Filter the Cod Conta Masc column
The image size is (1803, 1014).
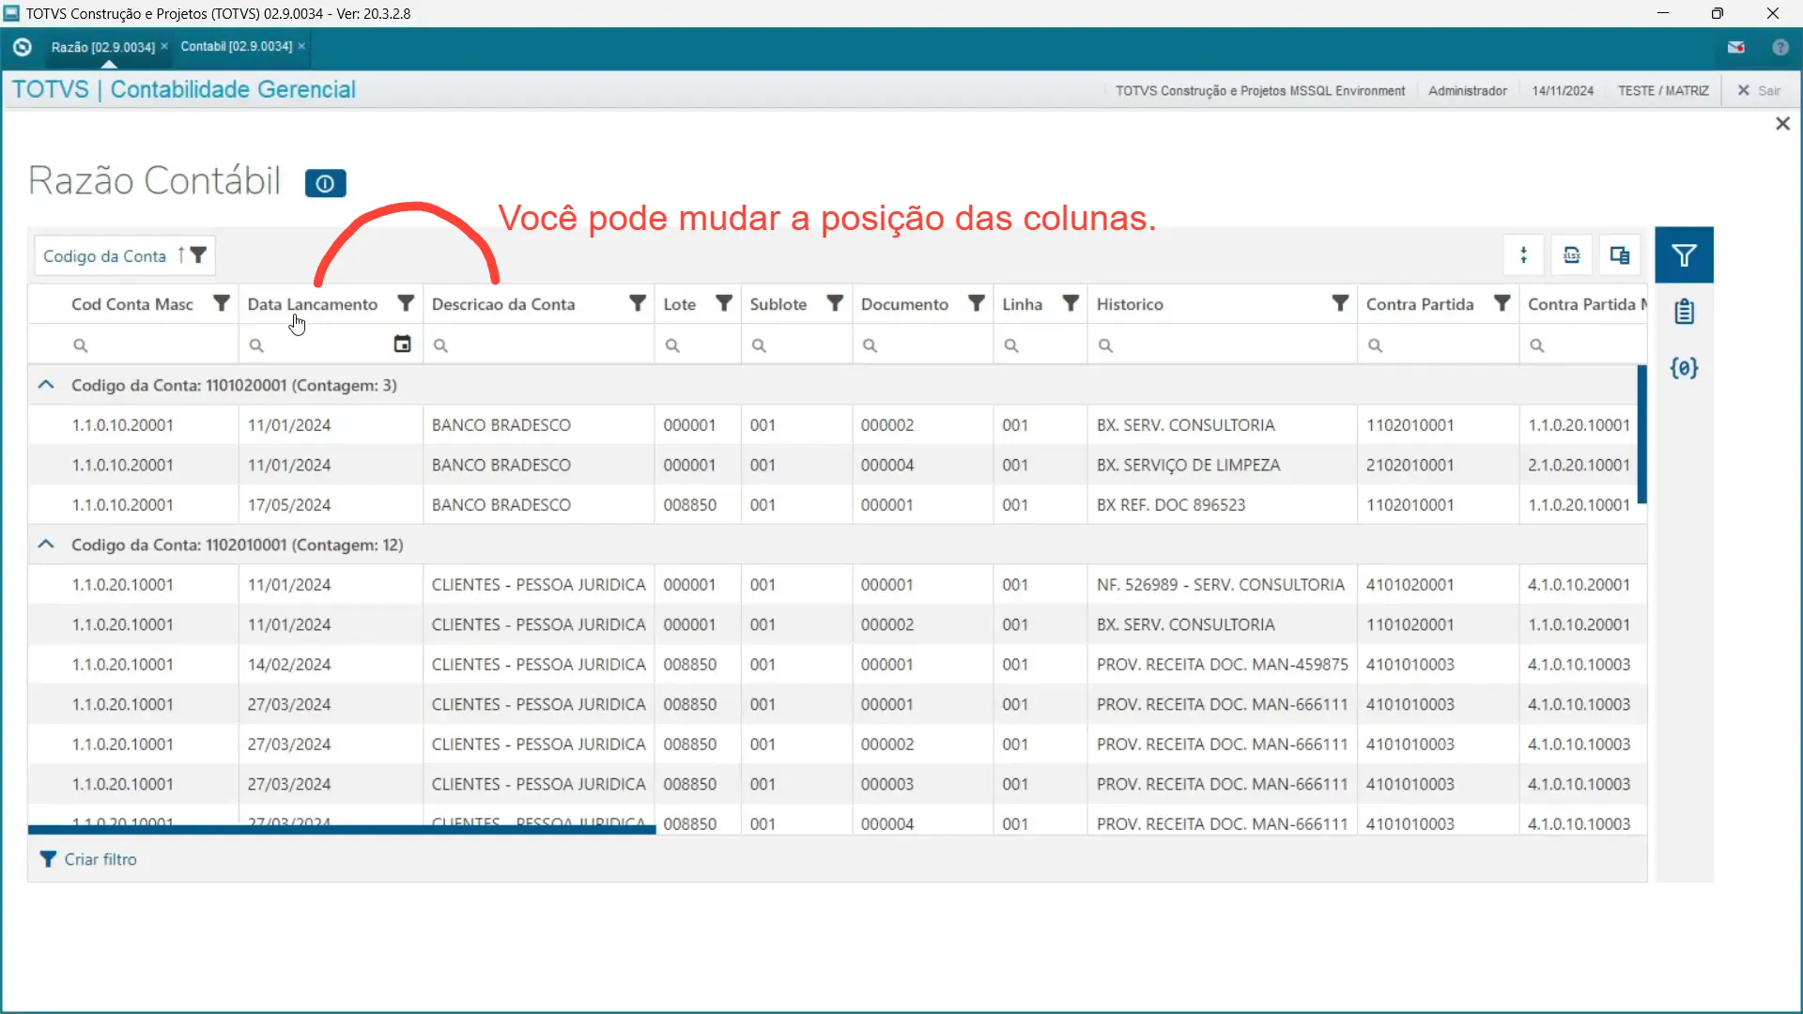point(222,303)
